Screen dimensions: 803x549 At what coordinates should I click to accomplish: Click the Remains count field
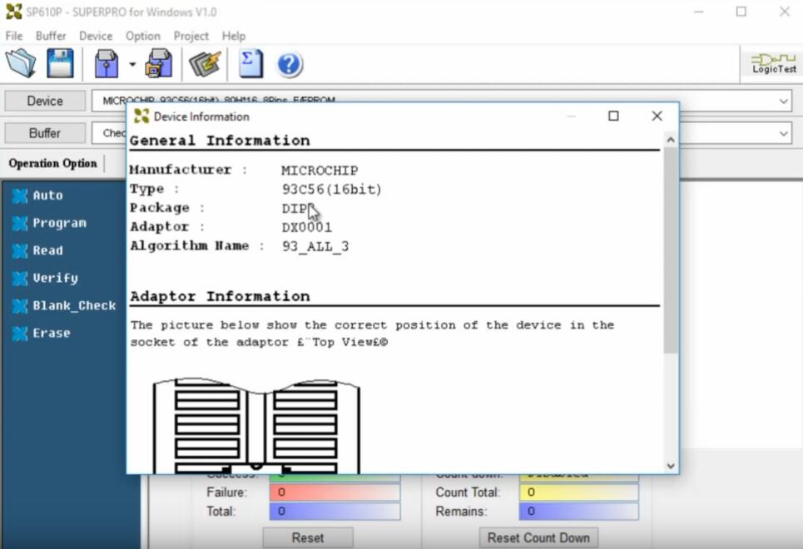[x=578, y=511]
